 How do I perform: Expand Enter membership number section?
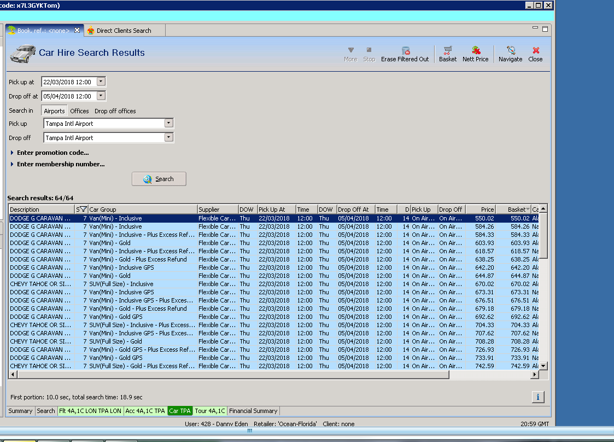pyautogui.click(x=60, y=164)
